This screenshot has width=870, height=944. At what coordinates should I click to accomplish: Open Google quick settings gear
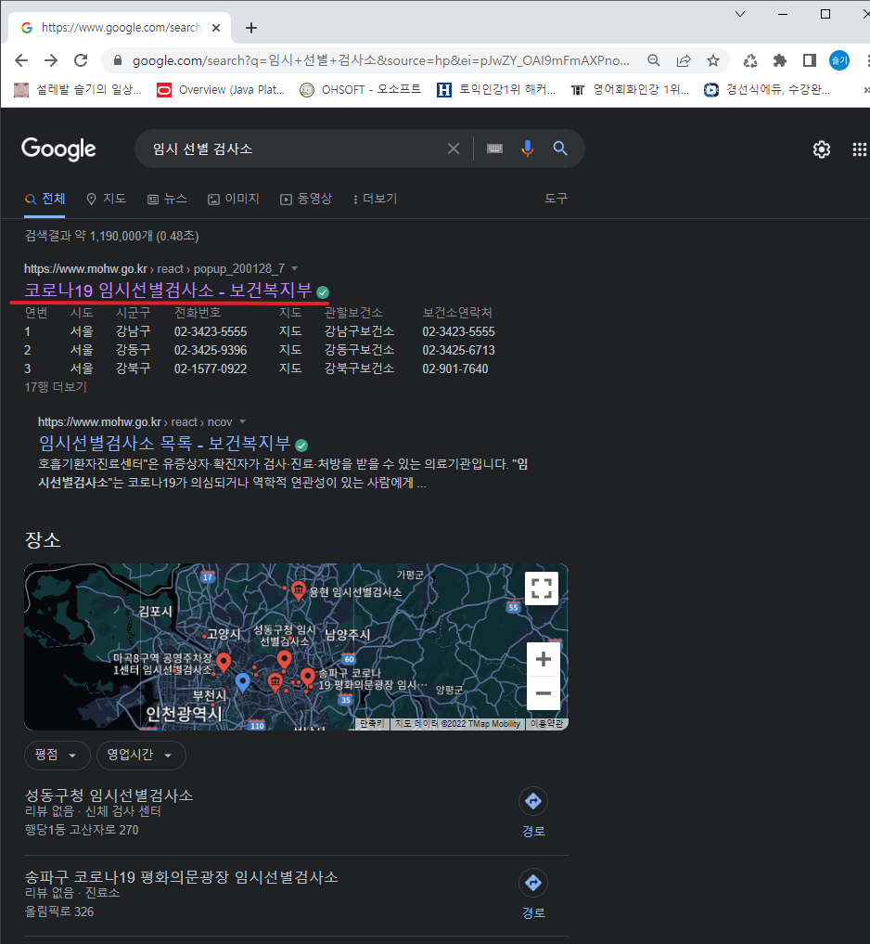tap(822, 149)
